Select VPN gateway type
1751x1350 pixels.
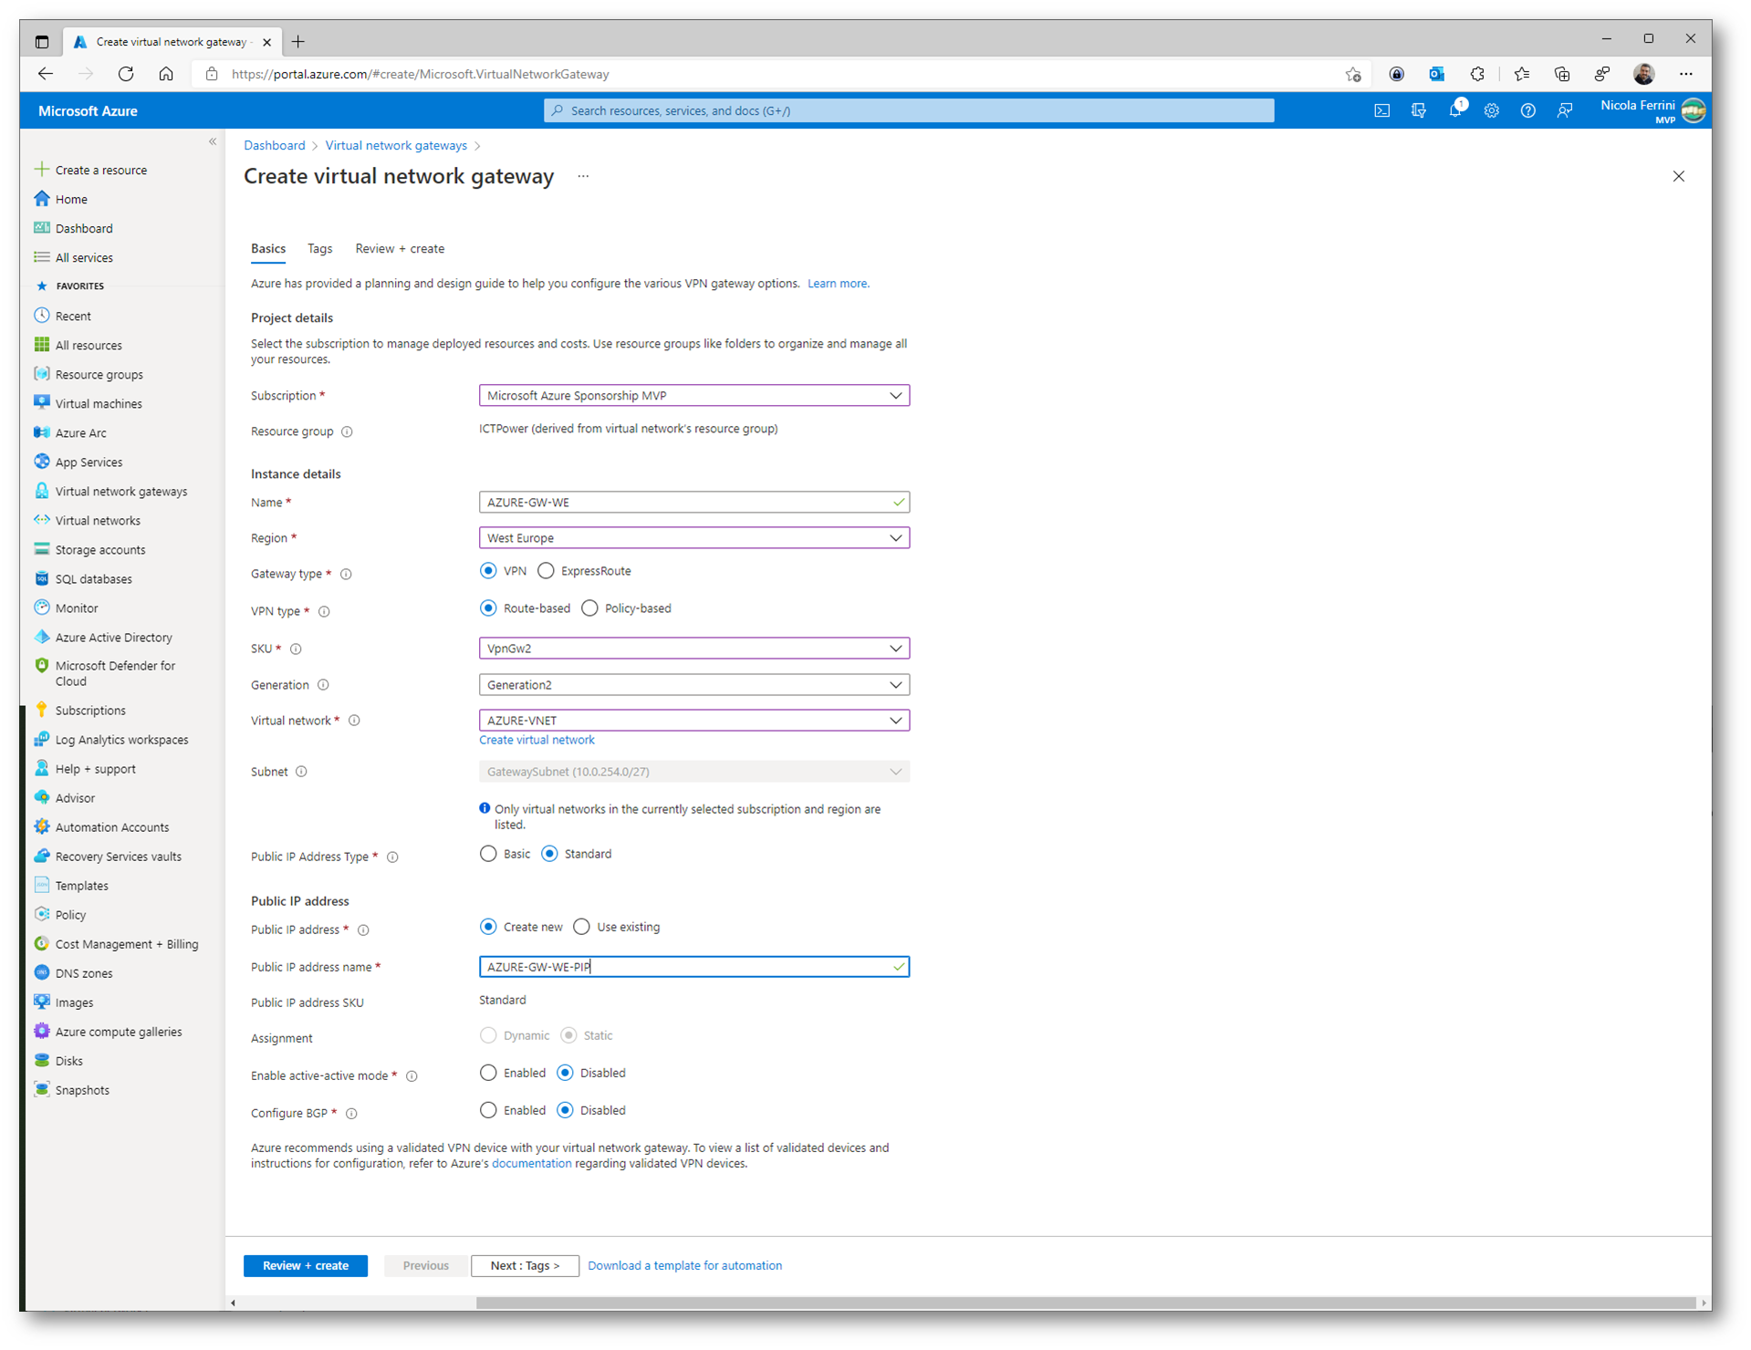point(488,571)
